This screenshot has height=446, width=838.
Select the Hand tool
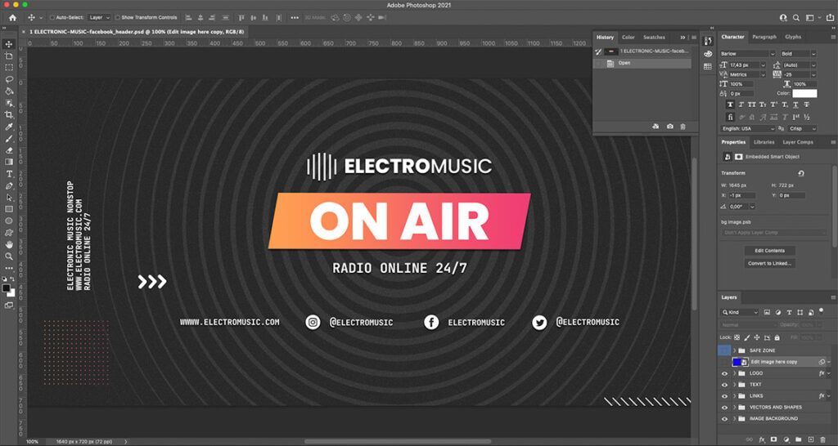coord(9,244)
